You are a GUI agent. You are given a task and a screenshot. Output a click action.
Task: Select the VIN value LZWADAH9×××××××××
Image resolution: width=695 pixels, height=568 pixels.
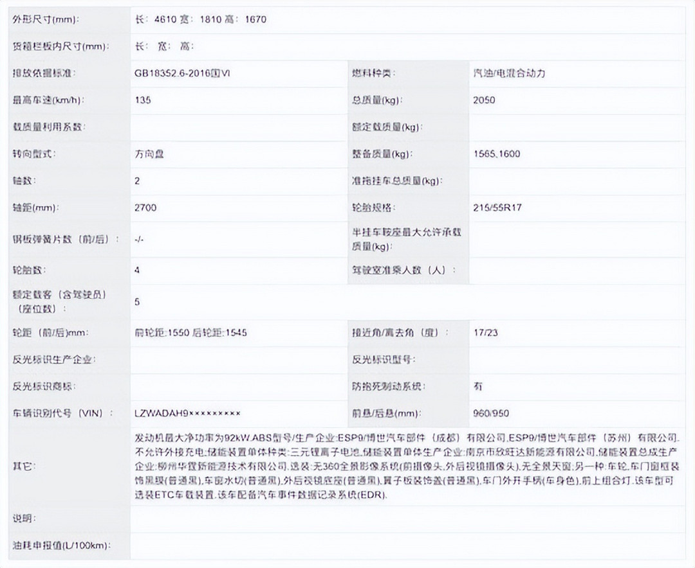click(187, 414)
